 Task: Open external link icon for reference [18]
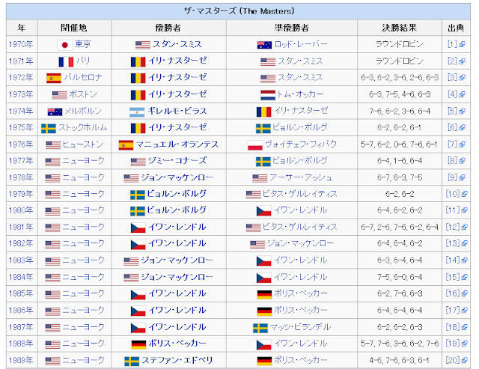pyautogui.click(x=464, y=327)
